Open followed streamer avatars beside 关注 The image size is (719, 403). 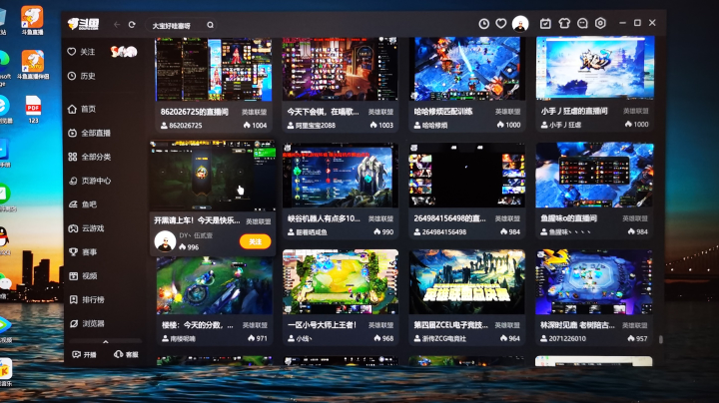pos(124,52)
